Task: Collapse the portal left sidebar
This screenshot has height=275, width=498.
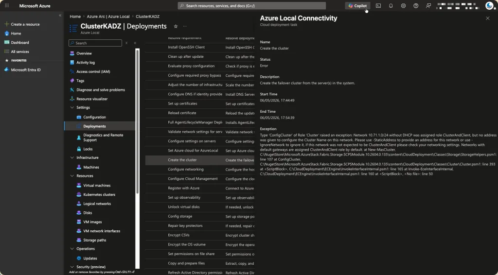Action: click(60, 15)
